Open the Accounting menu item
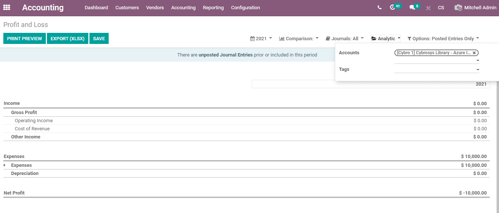This screenshot has width=499, height=213. coord(183,7)
